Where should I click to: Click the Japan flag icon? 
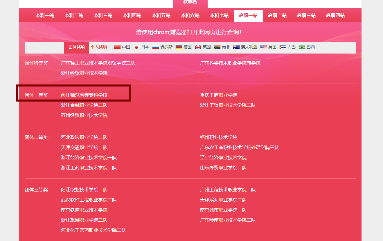tap(136, 47)
